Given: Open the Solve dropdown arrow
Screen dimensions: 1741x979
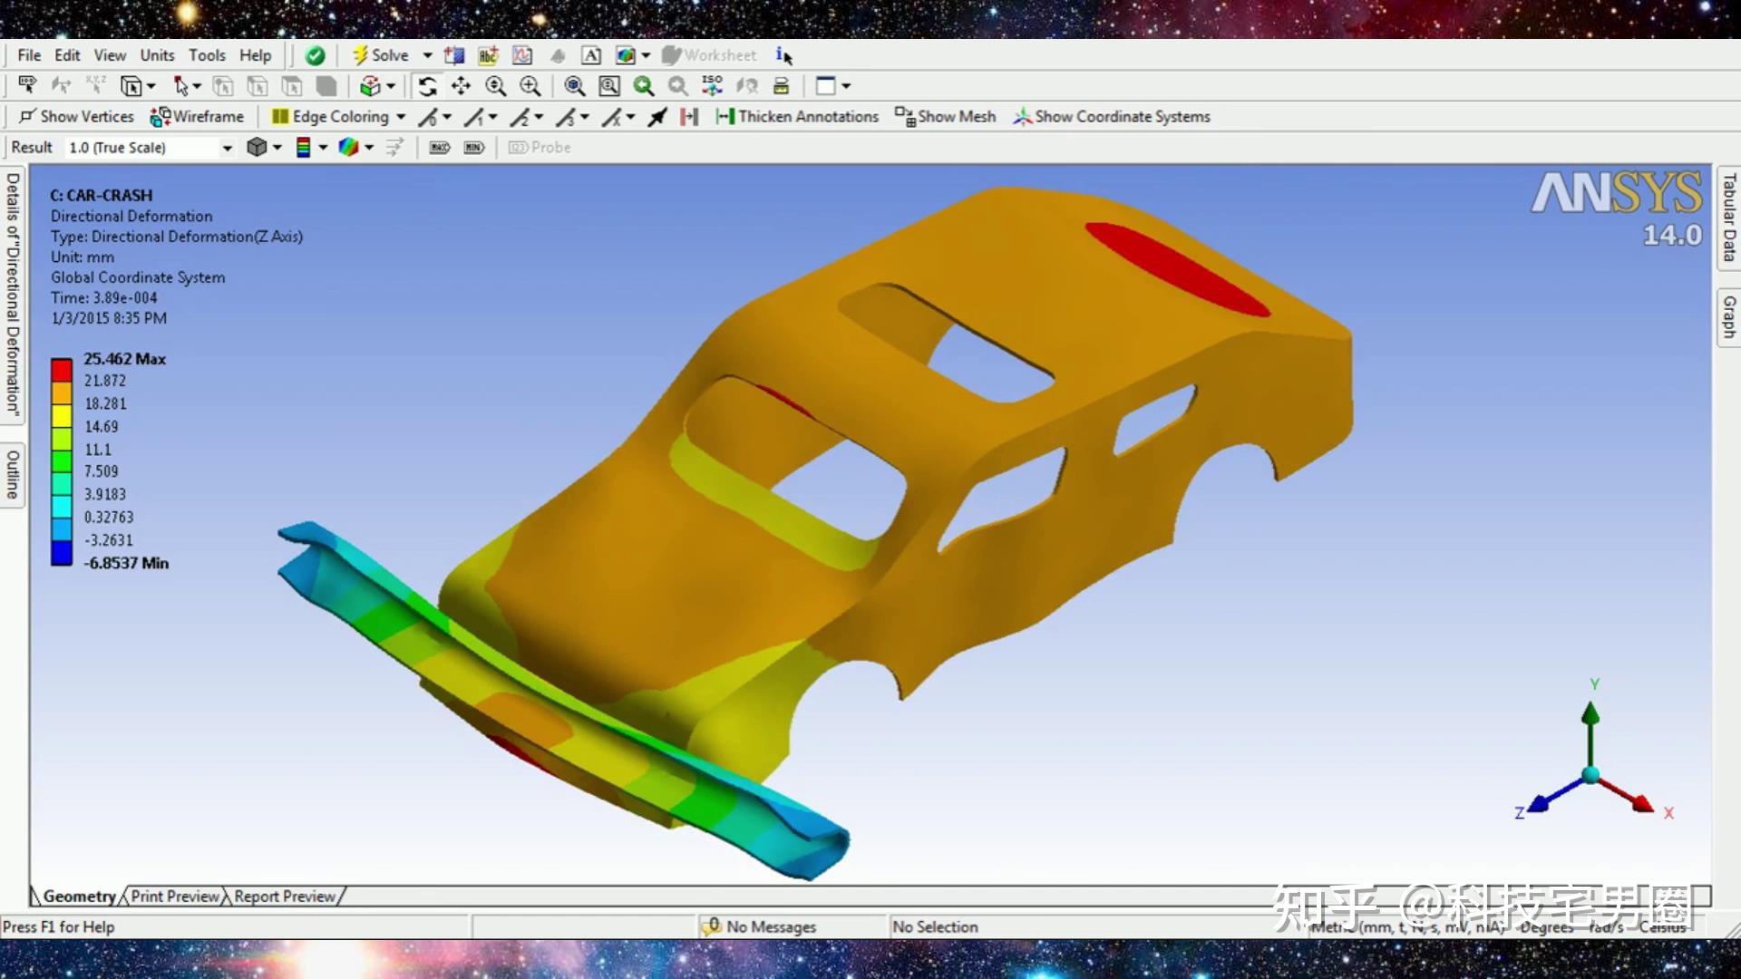Looking at the screenshot, I should (x=427, y=56).
